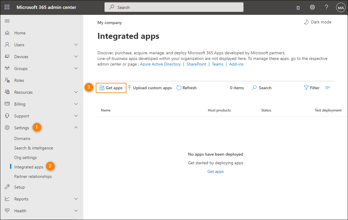Open Domains under Settings
Viewport: 348px width, 220px height.
pyautogui.click(x=22, y=138)
